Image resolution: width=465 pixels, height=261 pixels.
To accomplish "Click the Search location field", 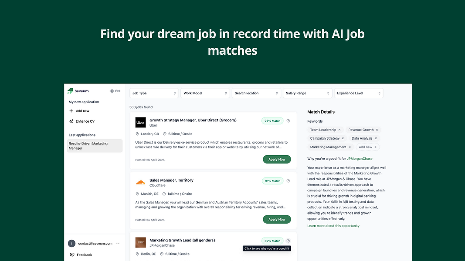I will pos(256,93).
